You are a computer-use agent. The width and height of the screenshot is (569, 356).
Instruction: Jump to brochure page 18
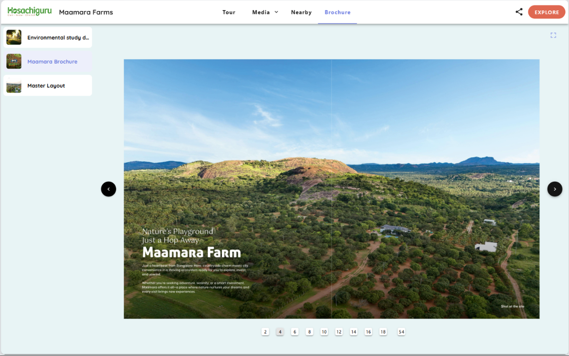(383, 331)
